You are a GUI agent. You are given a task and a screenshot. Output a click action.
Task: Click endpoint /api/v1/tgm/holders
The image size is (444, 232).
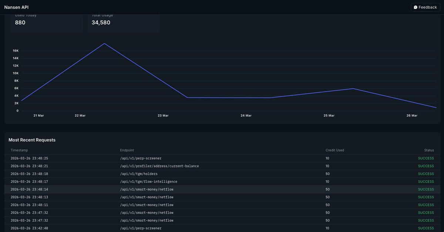139,174
